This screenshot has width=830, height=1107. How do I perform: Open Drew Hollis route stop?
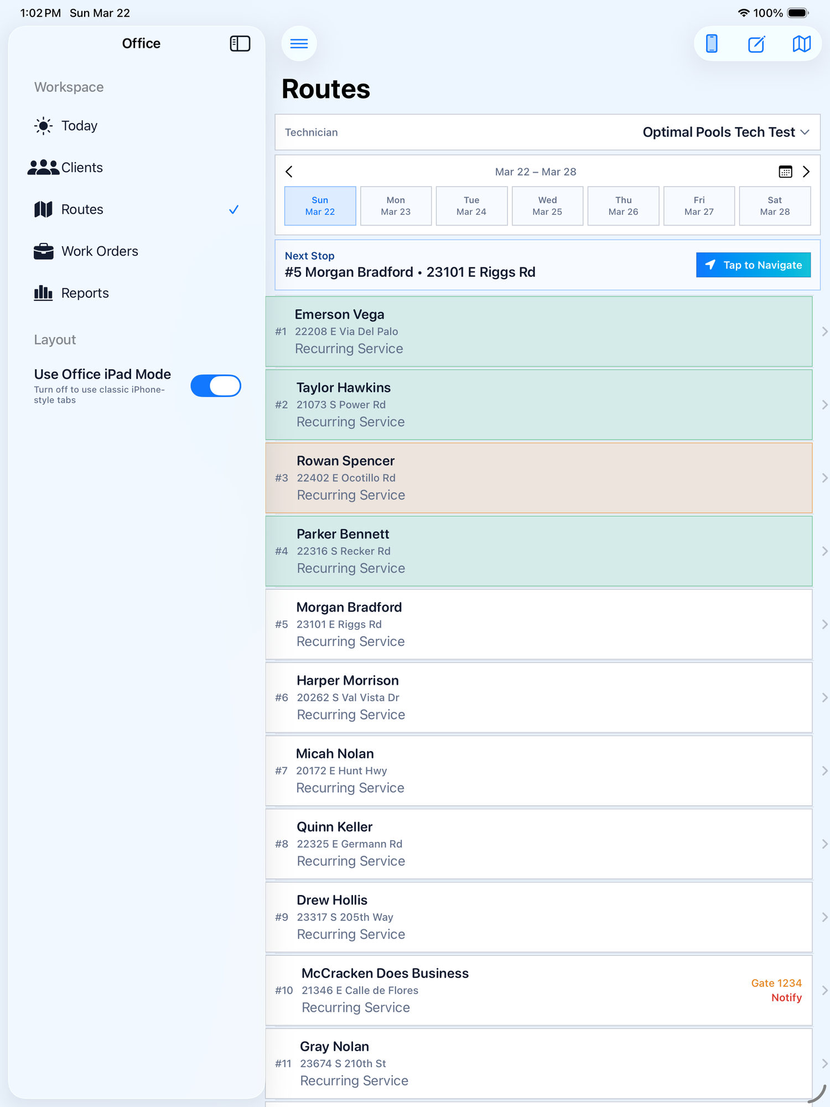[x=539, y=917]
